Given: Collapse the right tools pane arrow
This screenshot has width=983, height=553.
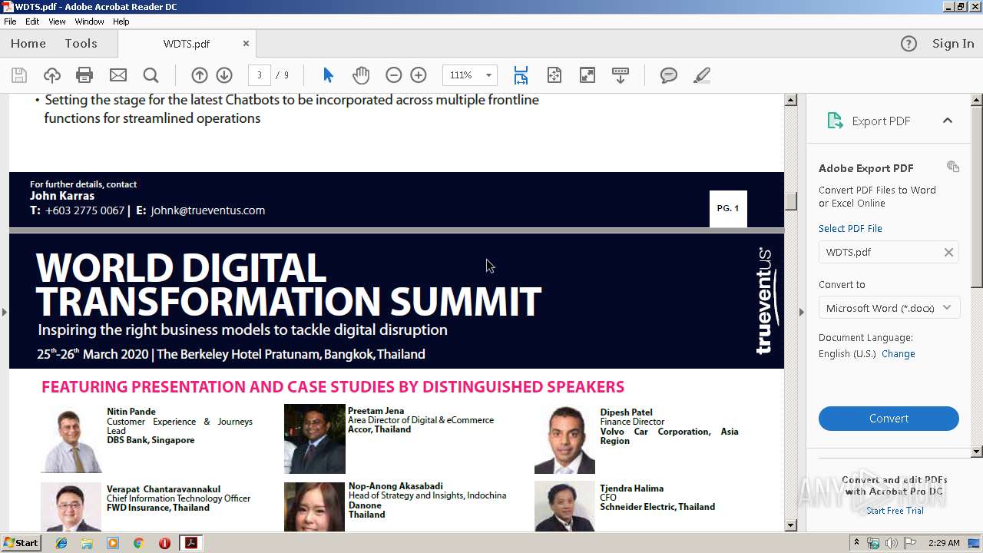Looking at the screenshot, I should pos(802,312).
